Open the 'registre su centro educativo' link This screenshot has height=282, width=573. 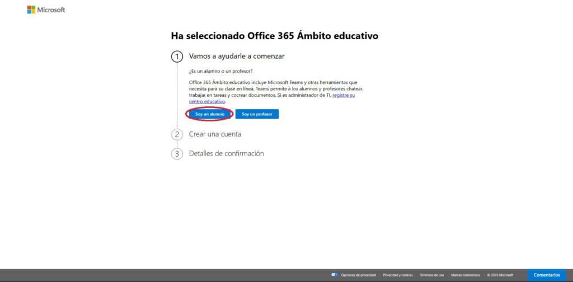point(344,95)
